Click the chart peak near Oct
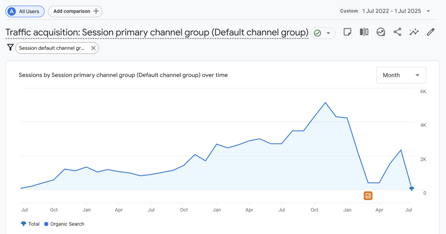 [325, 103]
